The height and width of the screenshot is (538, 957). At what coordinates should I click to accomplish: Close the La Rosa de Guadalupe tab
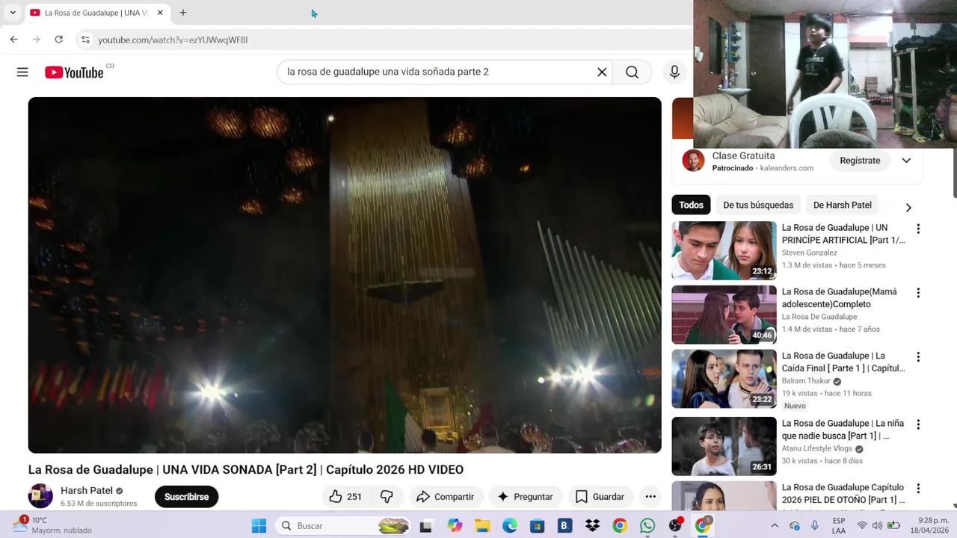160,13
